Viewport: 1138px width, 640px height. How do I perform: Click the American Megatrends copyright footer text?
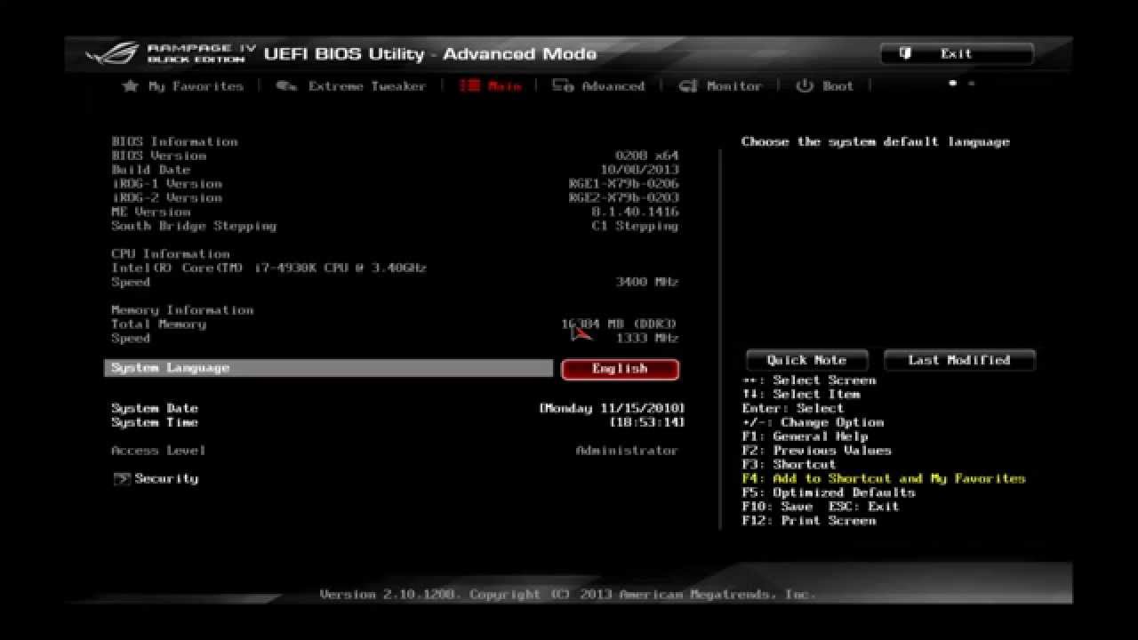pyautogui.click(x=567, y=595)
